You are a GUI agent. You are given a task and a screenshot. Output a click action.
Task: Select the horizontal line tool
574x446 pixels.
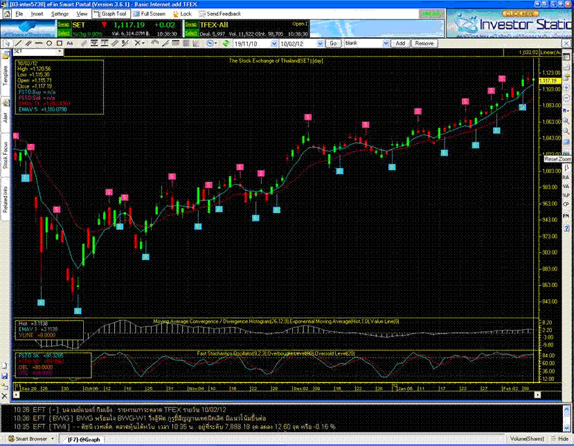tap(39, 44)
